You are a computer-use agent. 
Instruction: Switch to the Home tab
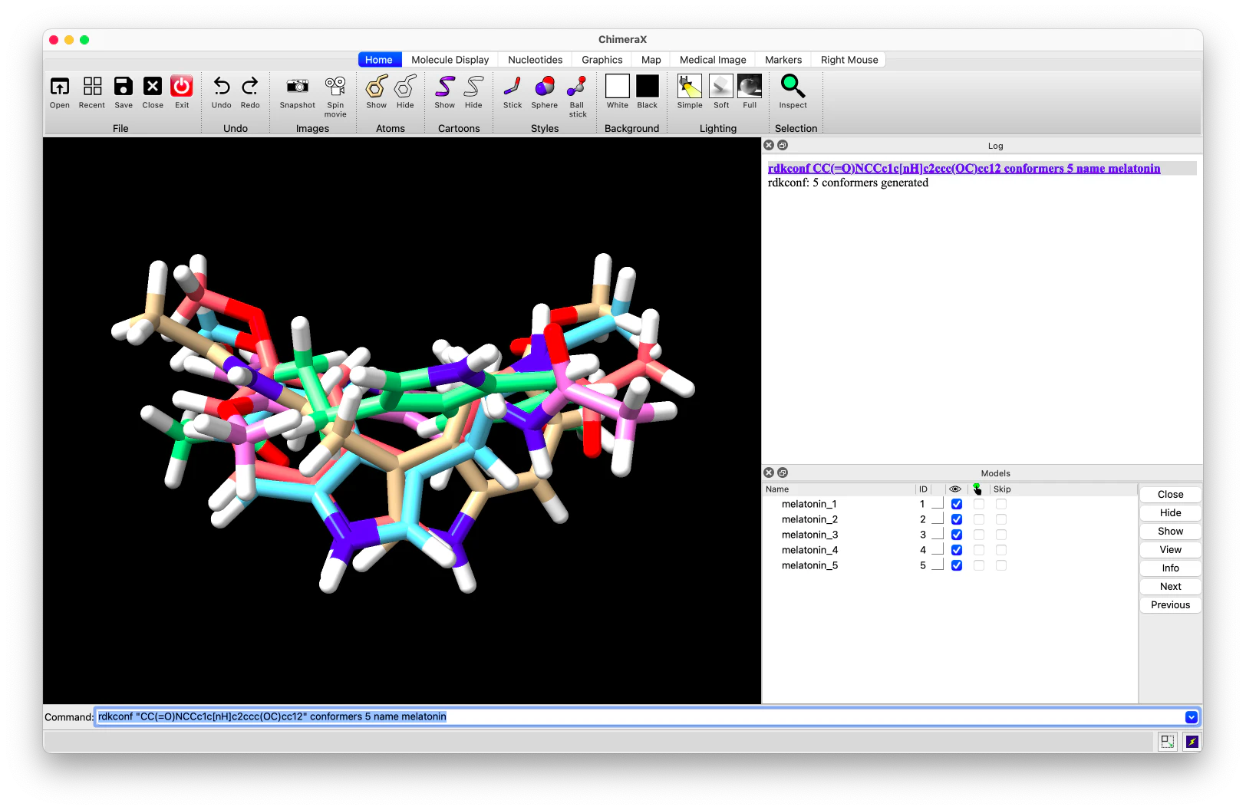(379, 60)
